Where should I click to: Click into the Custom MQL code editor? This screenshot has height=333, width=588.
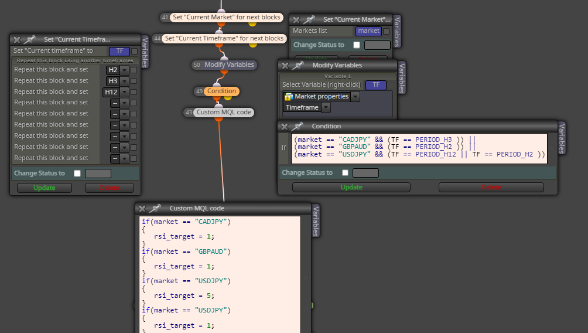pyautogui.click(x=220, y=274)
